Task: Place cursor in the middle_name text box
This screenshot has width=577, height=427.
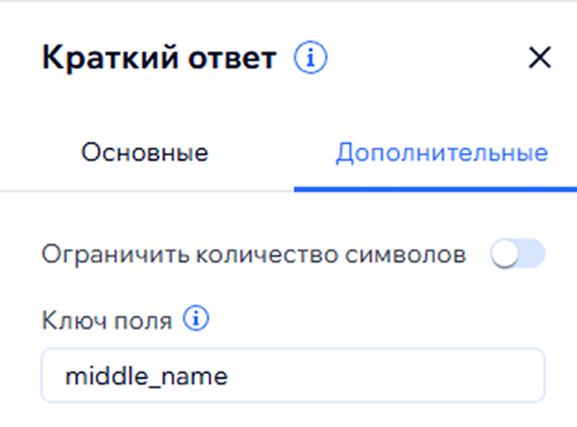Action: (370, 375)
